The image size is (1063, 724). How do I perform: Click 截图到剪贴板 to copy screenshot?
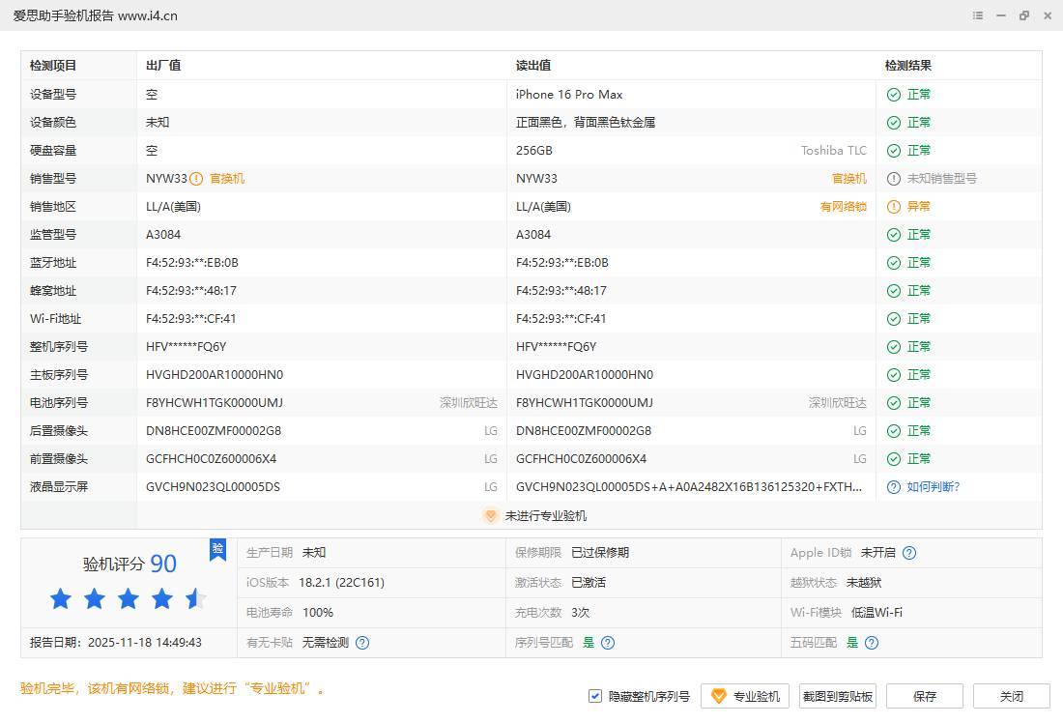(x=837, y=696)
